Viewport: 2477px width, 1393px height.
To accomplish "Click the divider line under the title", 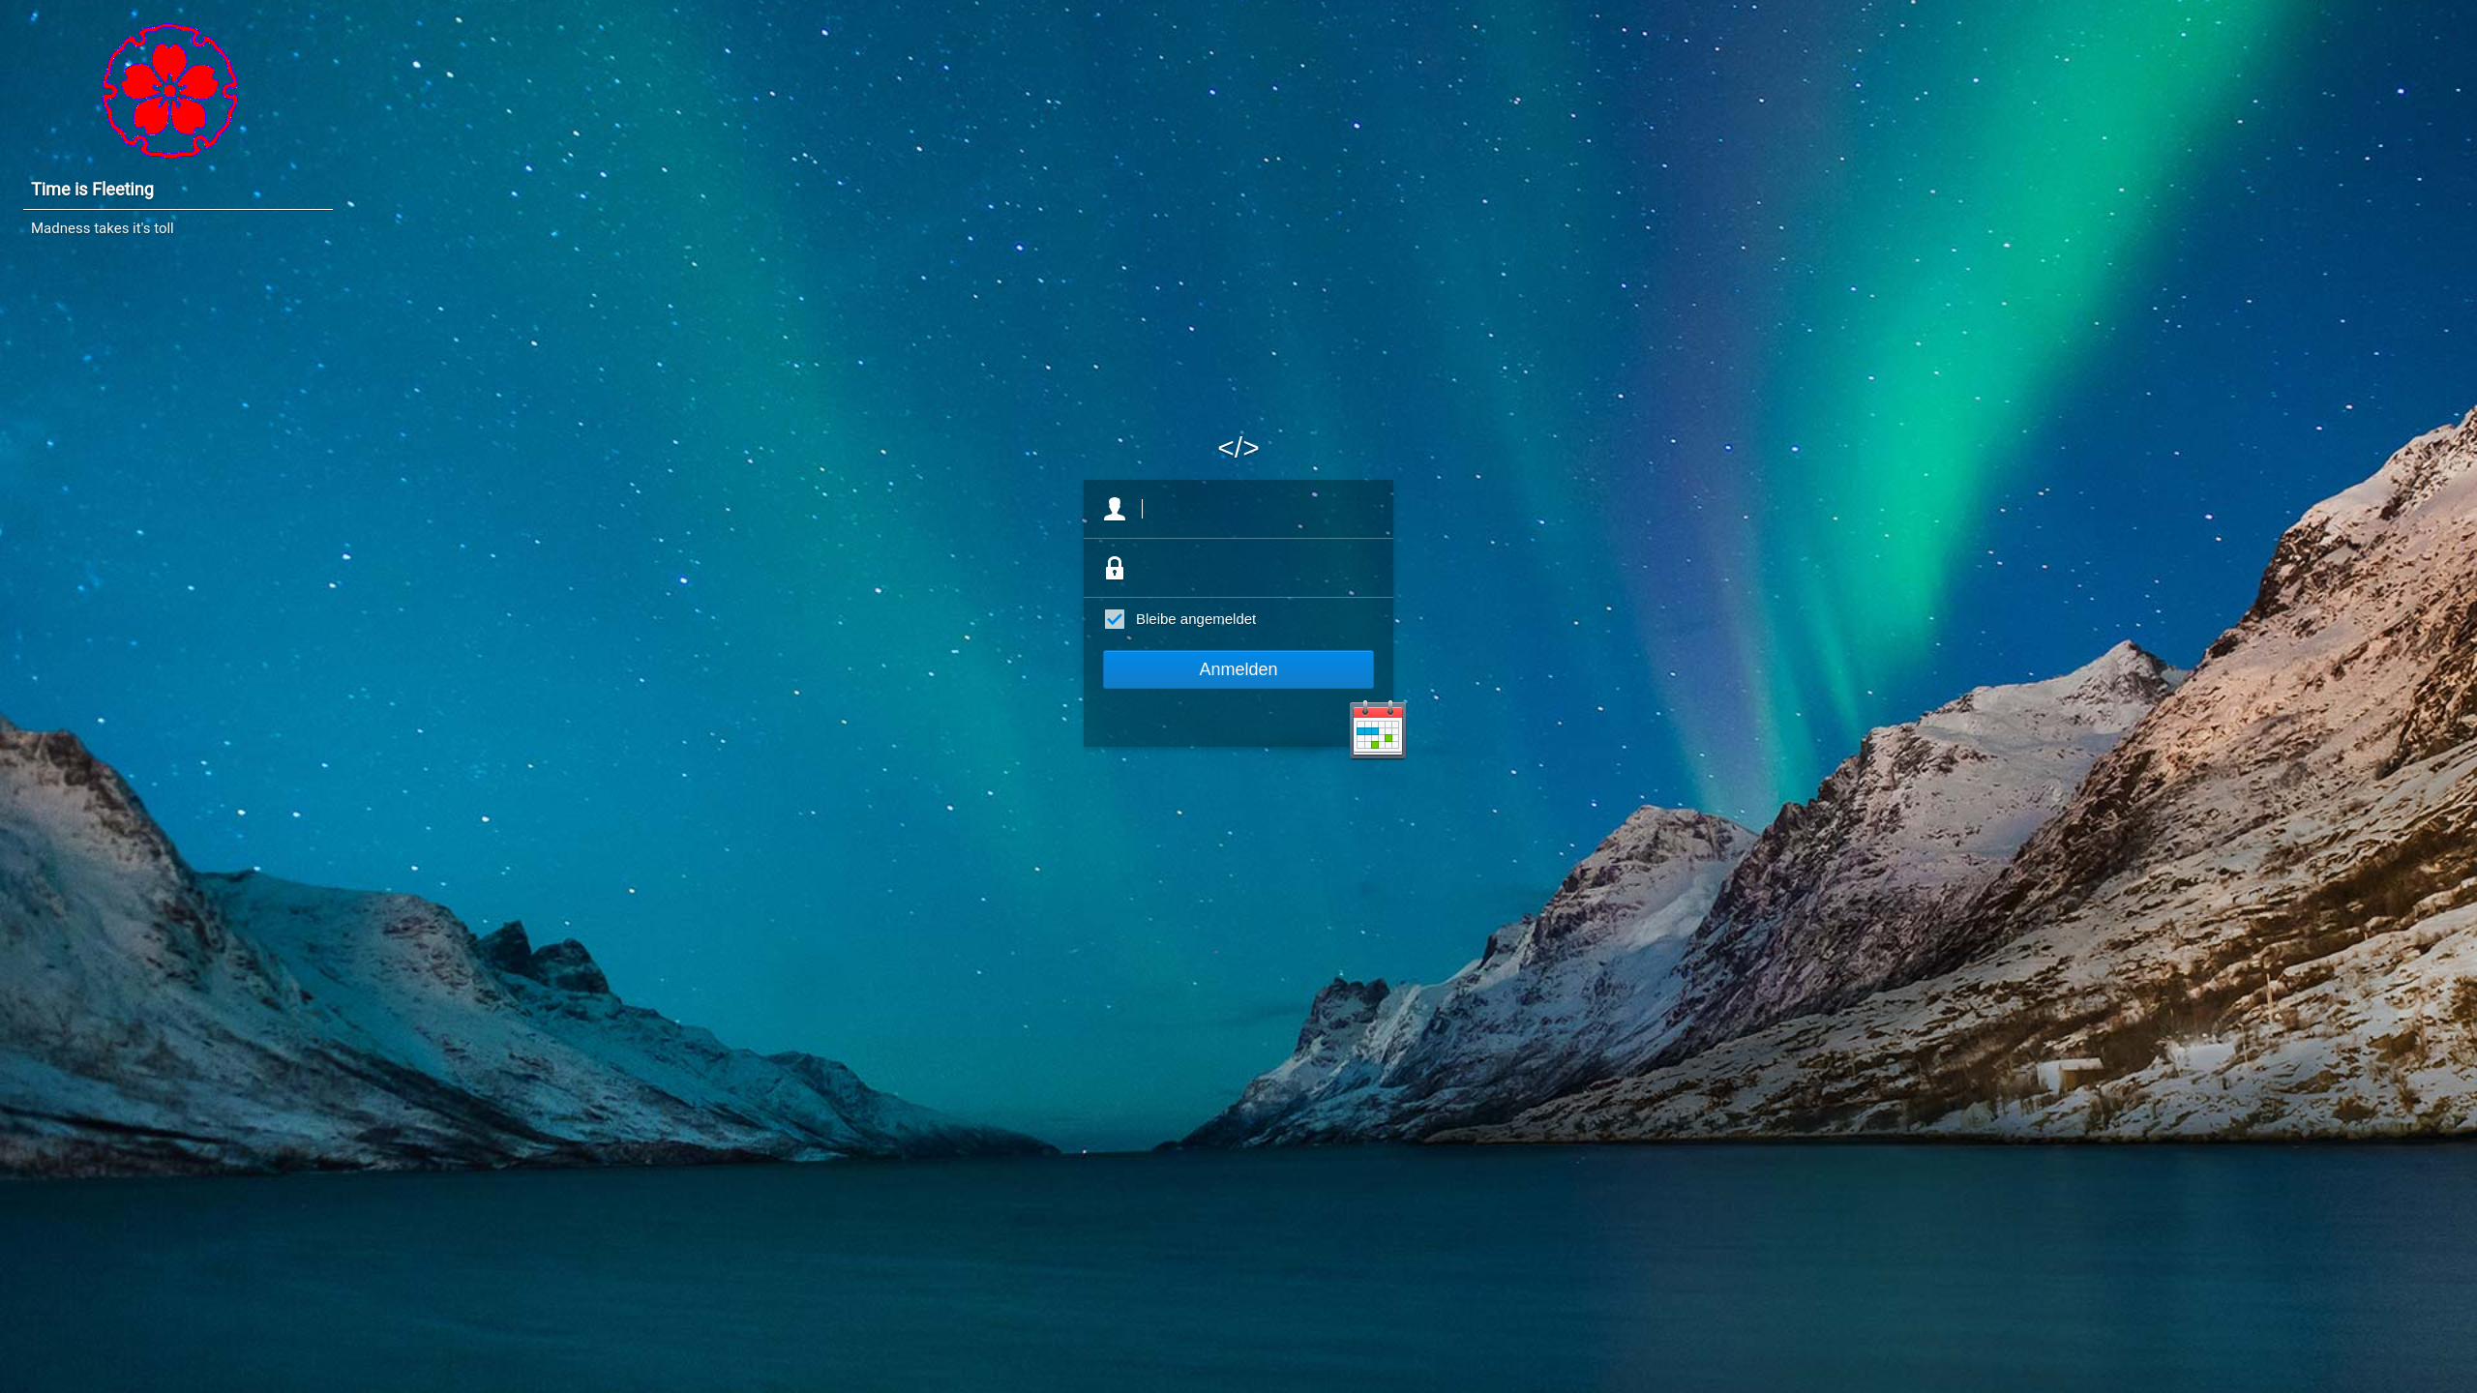I will point(178,209).
